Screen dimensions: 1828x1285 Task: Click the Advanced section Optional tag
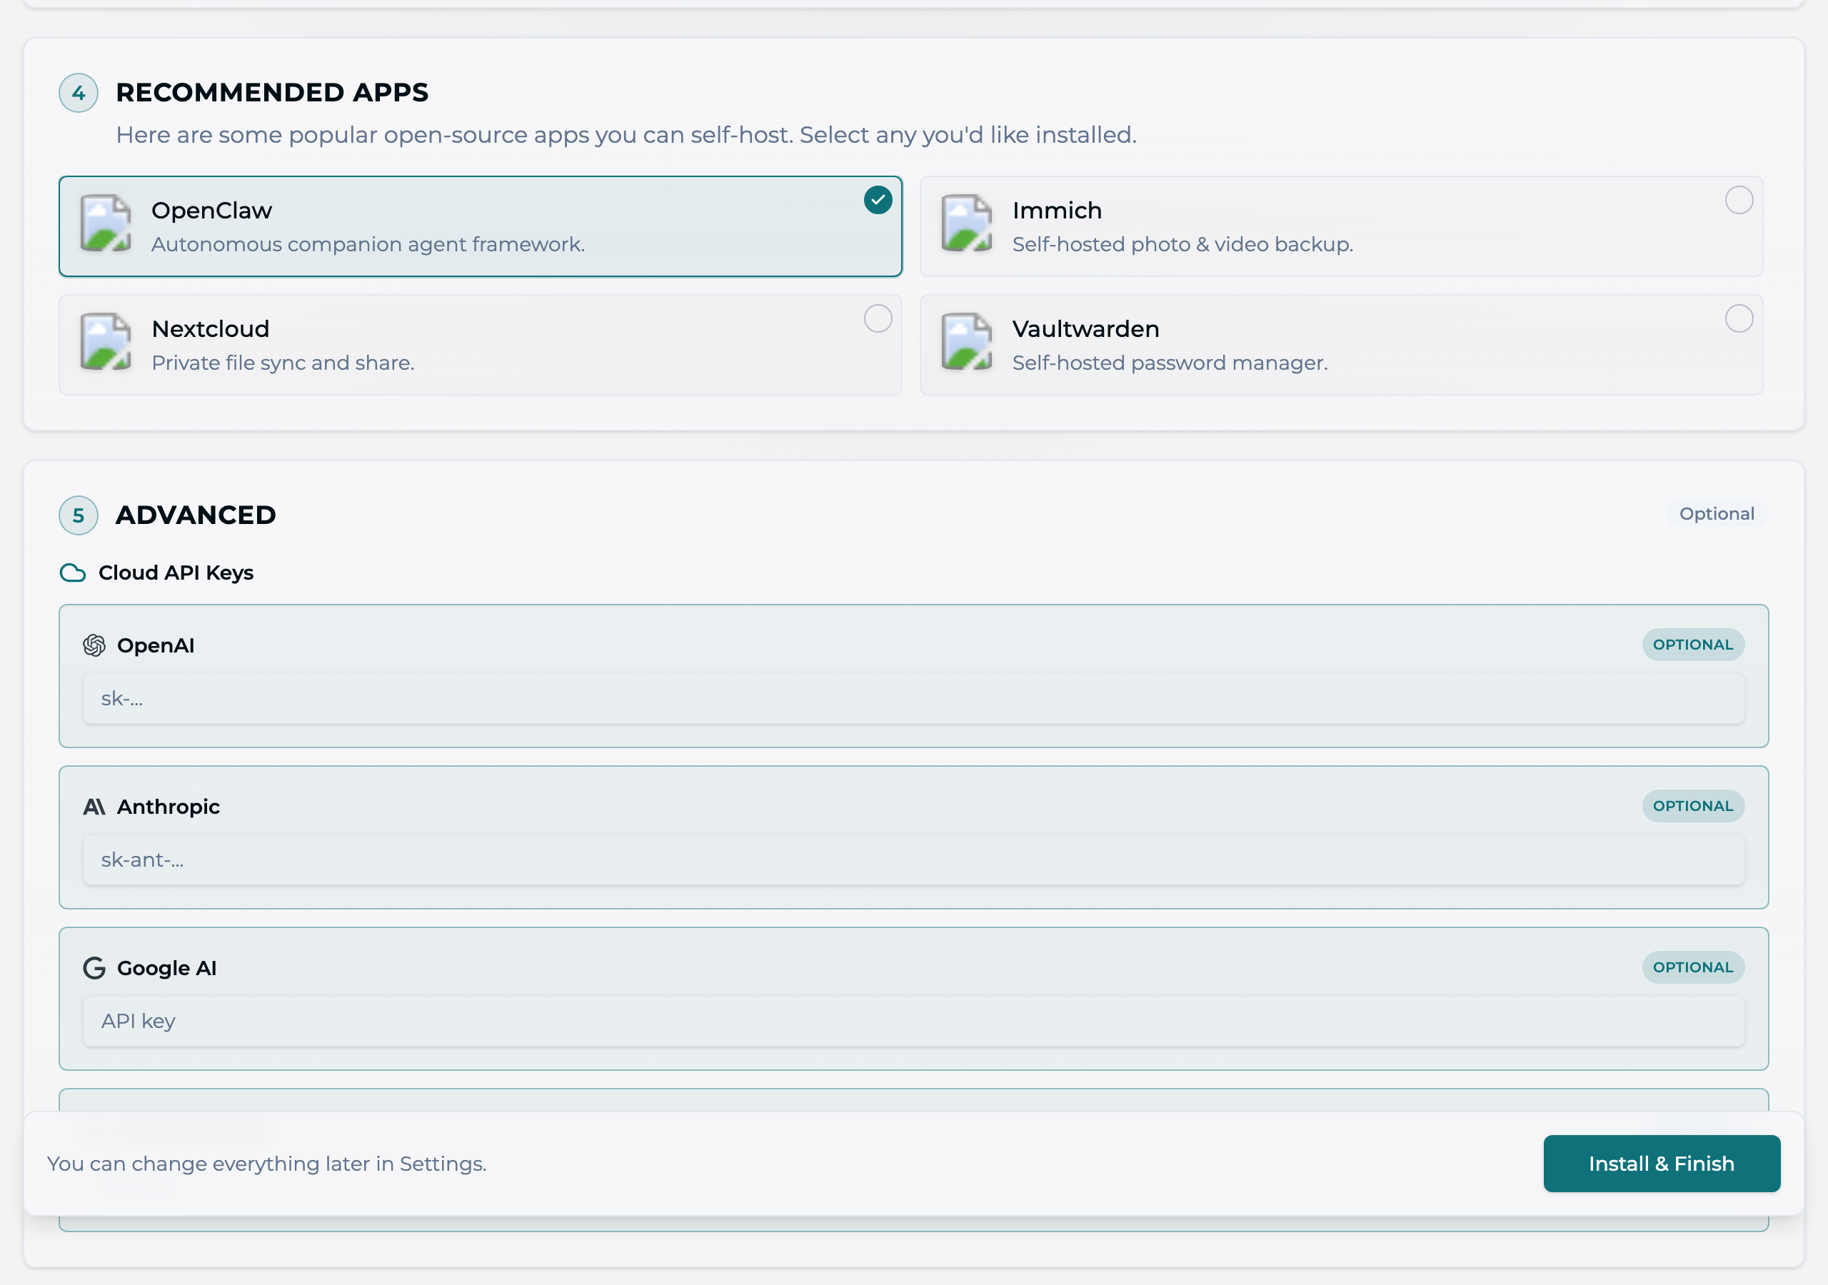[1717, 513]
